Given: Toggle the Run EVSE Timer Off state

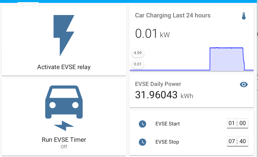Looking at the screenshot, I should (x=64, y=147).
